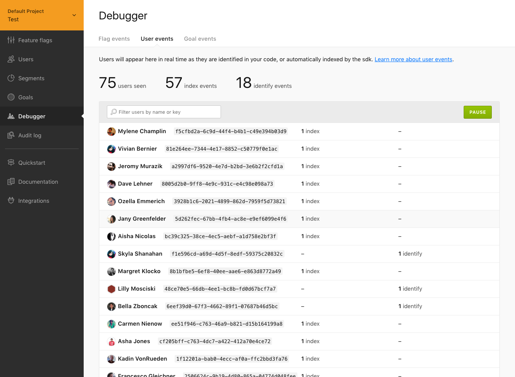The height and width of the screenshot is (377, 515).
Task: Open Quickstart in the sidebar
Action: point(42,162)
